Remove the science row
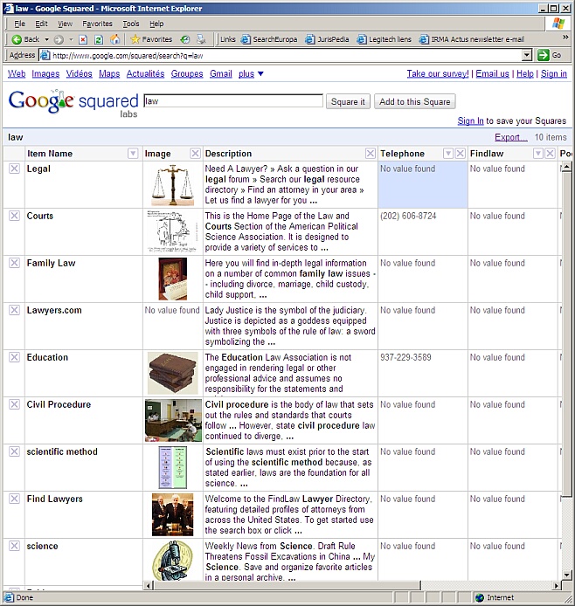The image size is (575, 606). [x=14, y=546]
